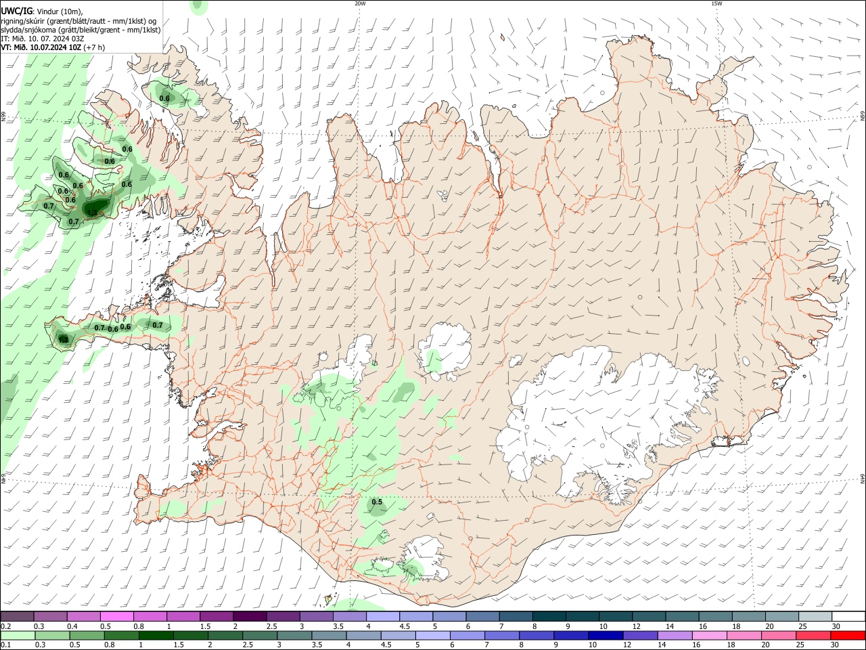This screenshot has width=866, height=650.
Task: Click the '0.4' label under upper scale
Action: tap(72, 626)
